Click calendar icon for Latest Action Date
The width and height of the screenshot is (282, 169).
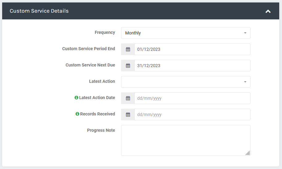tap(128, 98)
